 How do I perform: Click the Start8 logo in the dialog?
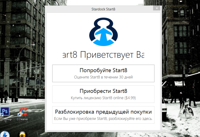point(104,32)
